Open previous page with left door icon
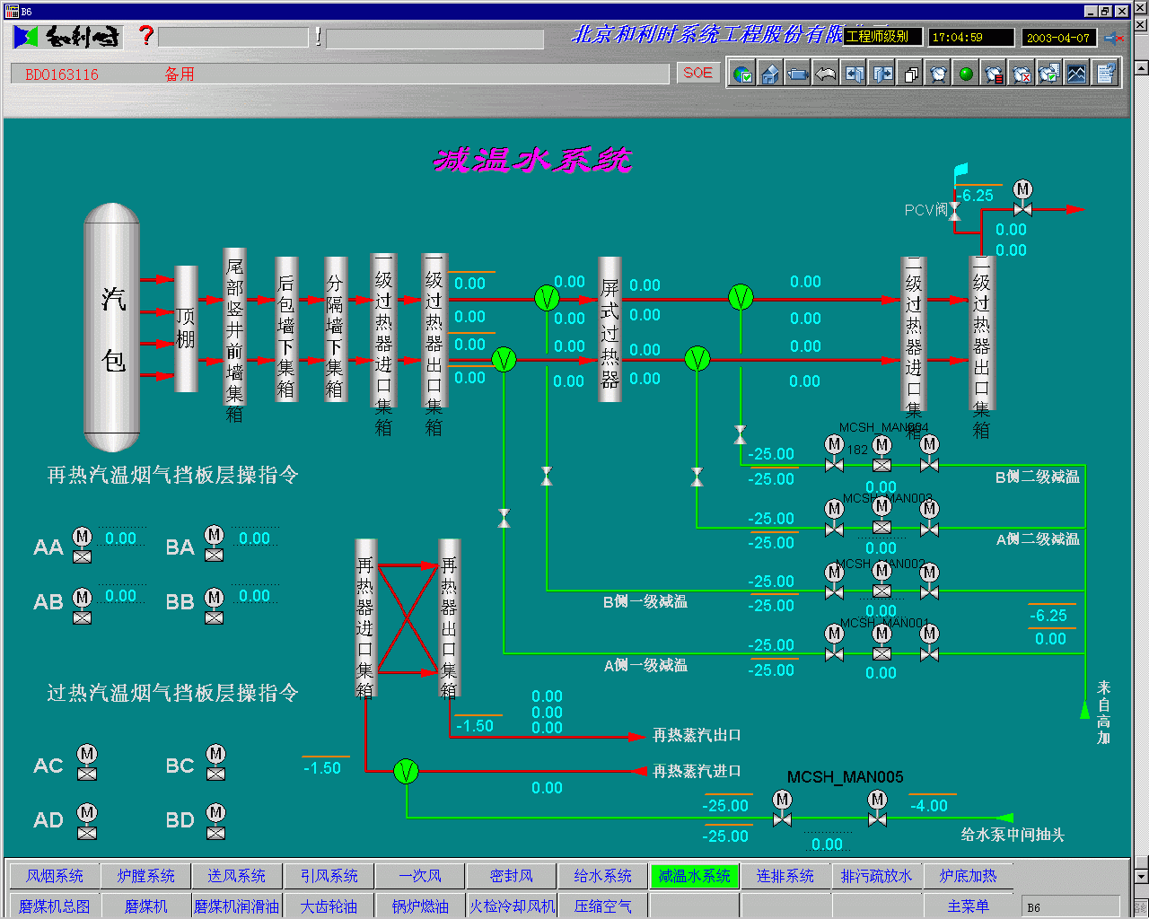This screenshot has width=1149, height=919. tap(855, 74)
